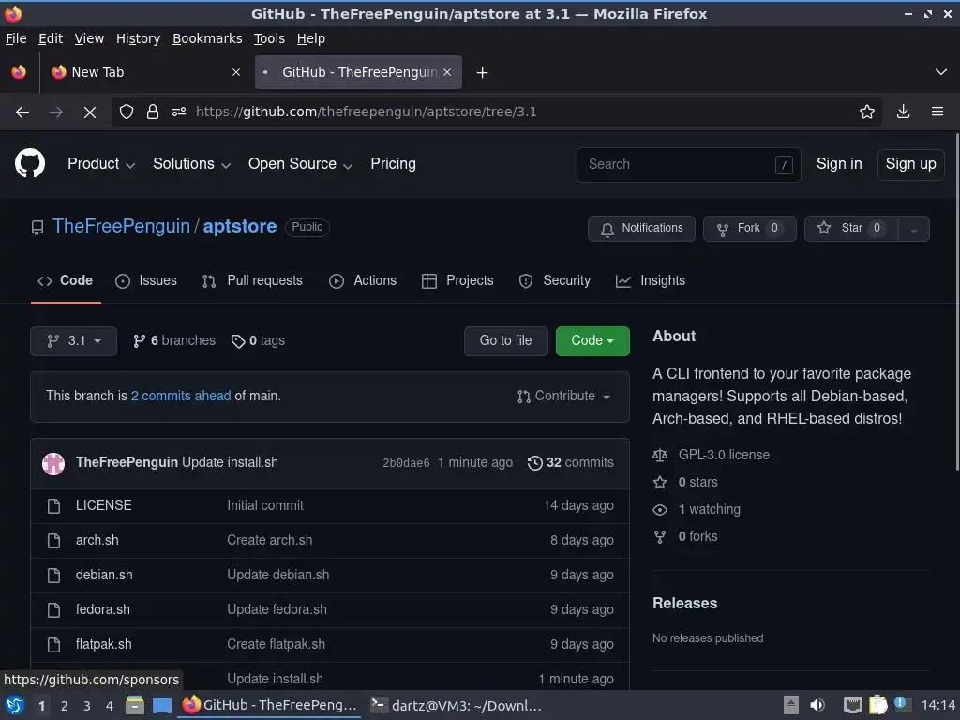Screen dimensions: 960x720
Task: Open the Tools menu
Action: click(269, 38)
